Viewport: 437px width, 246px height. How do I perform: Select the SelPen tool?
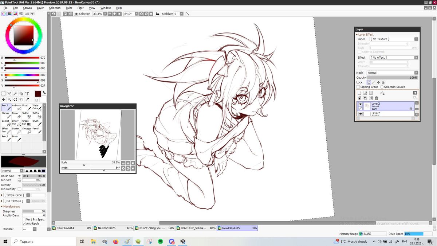point(27,115)
